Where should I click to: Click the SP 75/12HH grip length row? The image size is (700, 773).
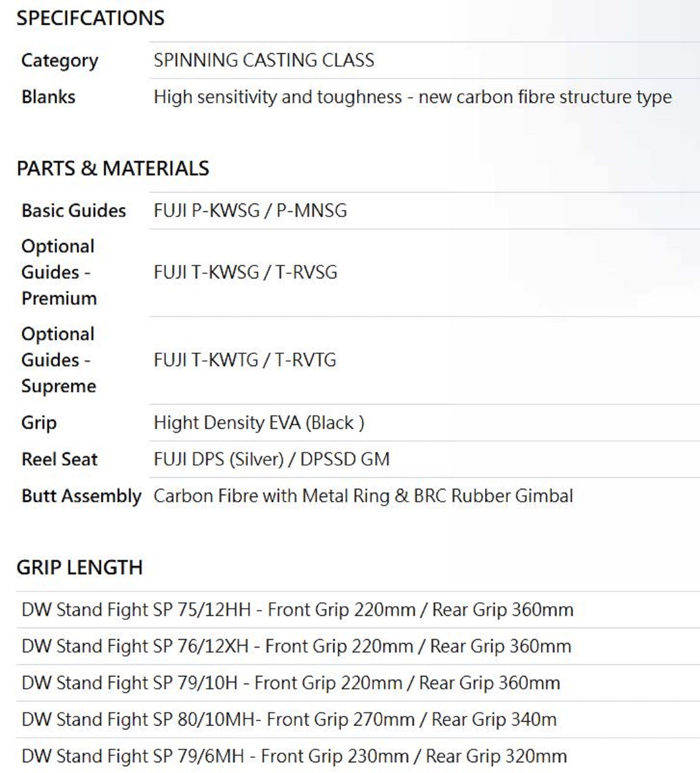point(297,610)
